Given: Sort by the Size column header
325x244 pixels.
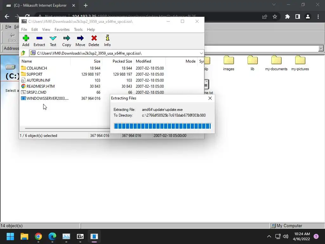Looking at the screenshot, I should point(86,61).
